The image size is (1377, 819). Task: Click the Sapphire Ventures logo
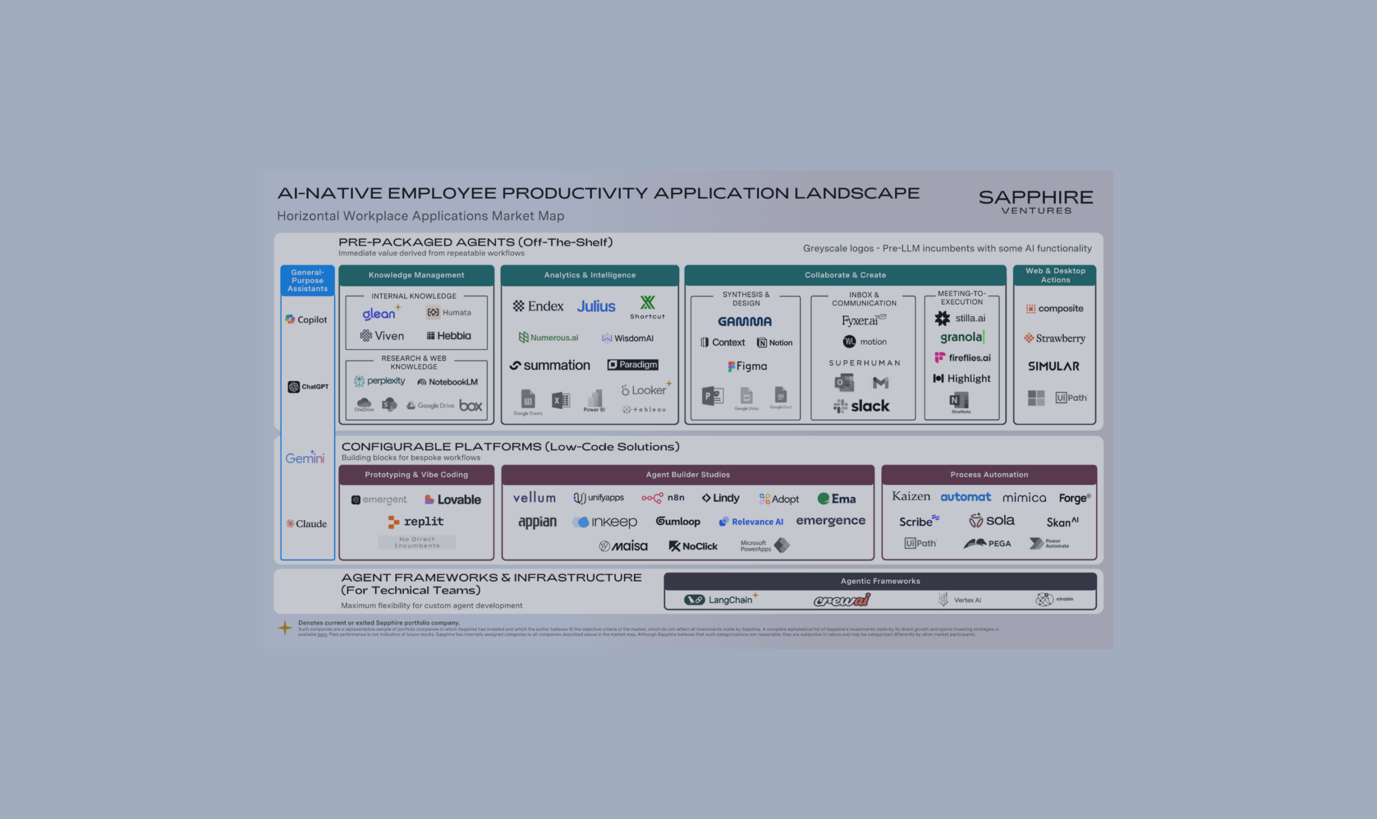tap(1036, 201)
